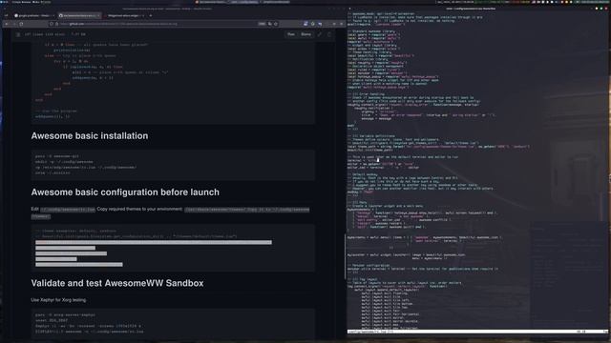The image size is (611, 343).
Task: Click the Raw button in GitHub file header
Action: 290,34
